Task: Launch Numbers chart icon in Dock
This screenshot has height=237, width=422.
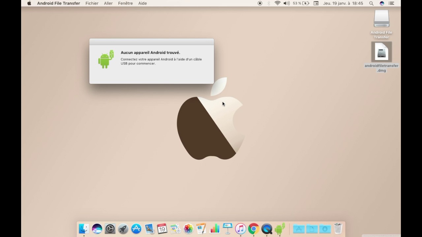Action: (215, 228)
